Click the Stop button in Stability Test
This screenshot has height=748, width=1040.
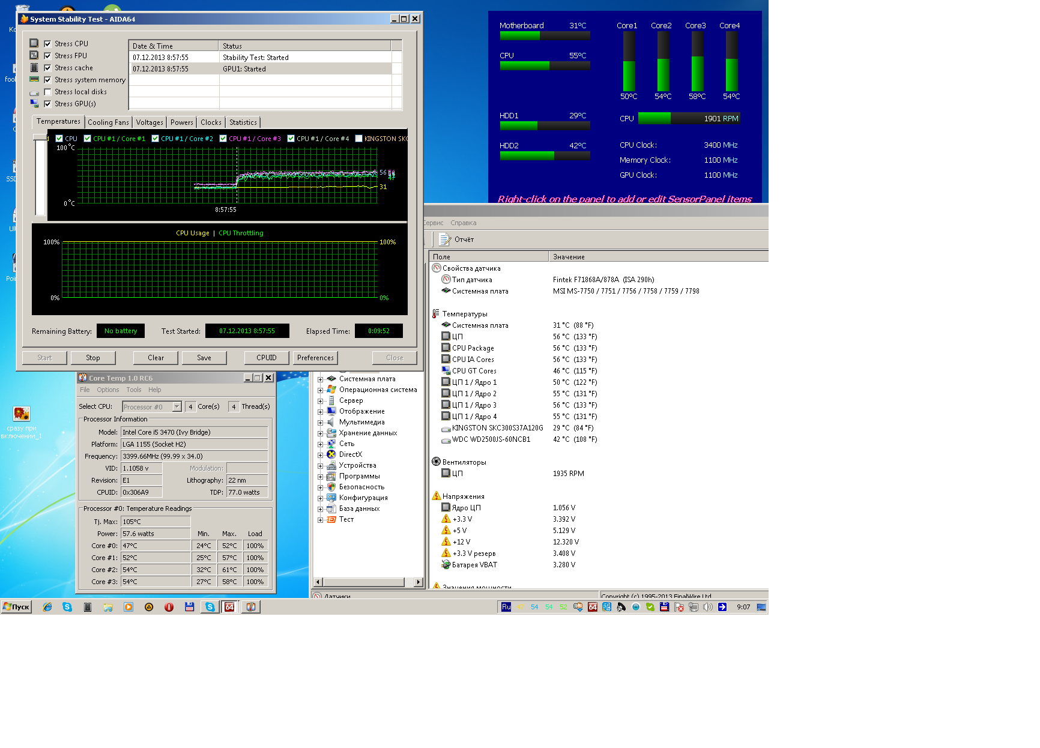point(93,358)
